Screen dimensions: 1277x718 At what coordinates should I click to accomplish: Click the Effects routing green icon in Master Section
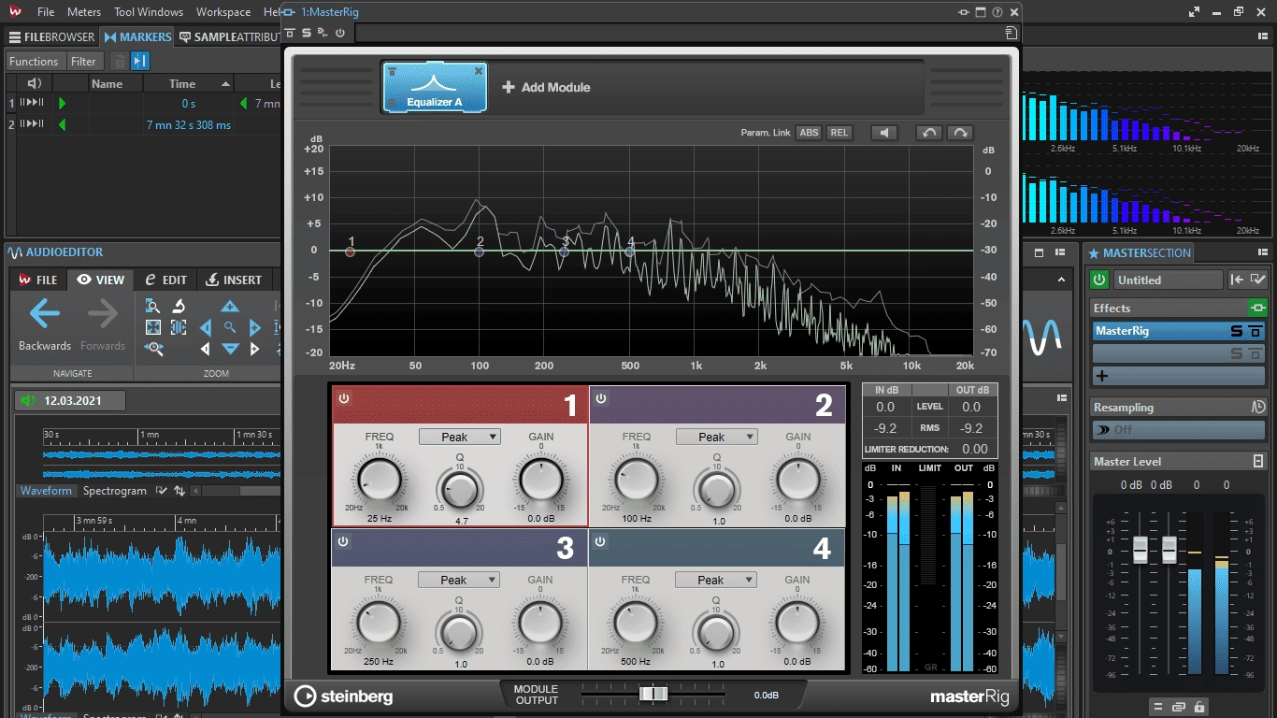coord(1258,308)
